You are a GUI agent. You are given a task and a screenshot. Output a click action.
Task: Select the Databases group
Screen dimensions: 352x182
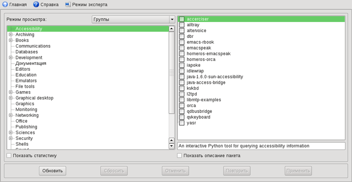click(27, 52)
